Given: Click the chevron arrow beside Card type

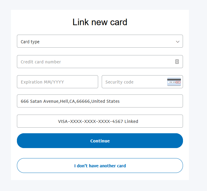Looking at the screenshot, I should (178, 42).
